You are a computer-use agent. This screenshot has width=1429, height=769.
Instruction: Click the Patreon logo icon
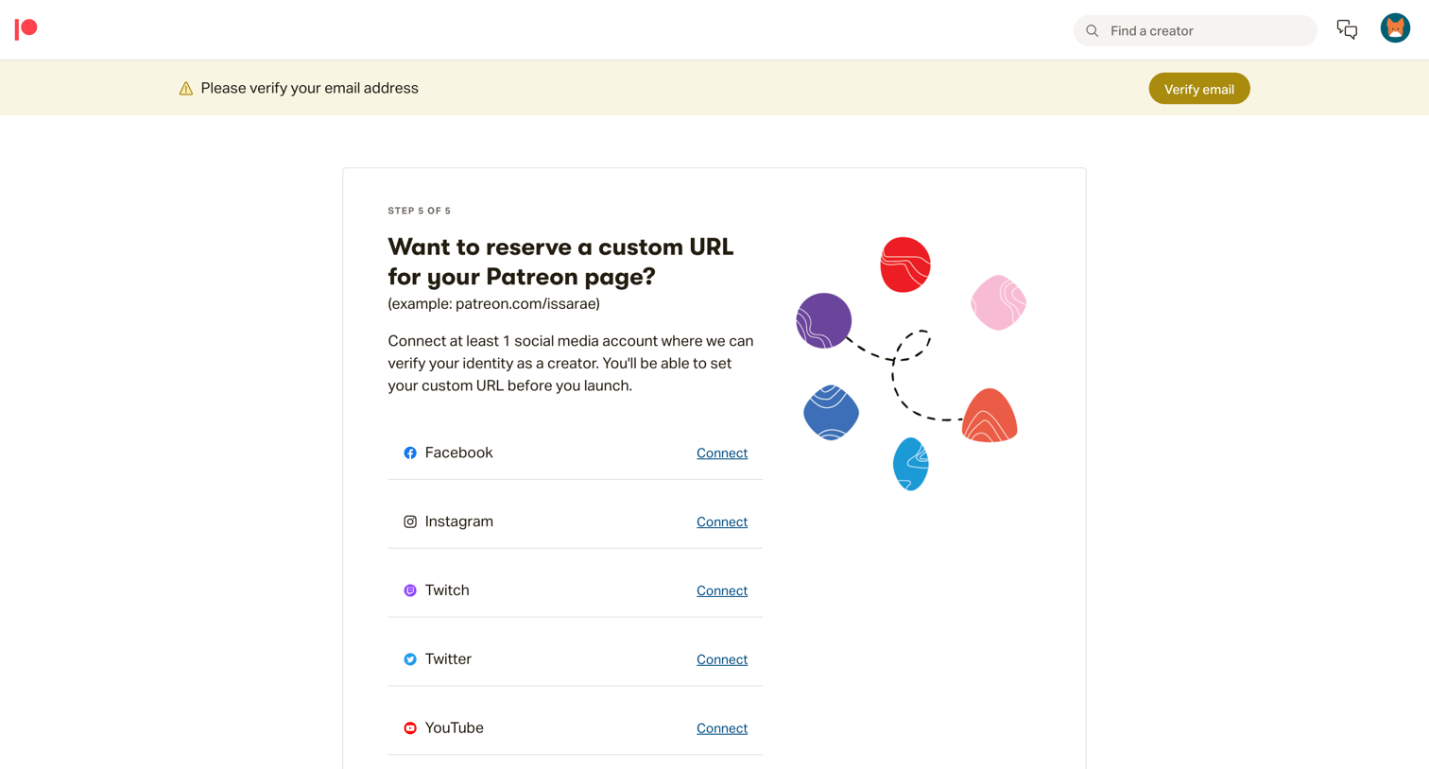point(26,29)
